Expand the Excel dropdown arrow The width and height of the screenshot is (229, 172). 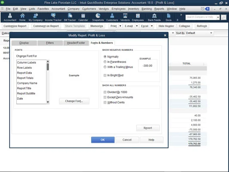pos(152,26)
